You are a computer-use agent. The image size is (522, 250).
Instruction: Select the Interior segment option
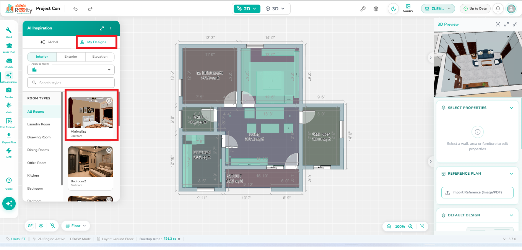pos(42,57)
